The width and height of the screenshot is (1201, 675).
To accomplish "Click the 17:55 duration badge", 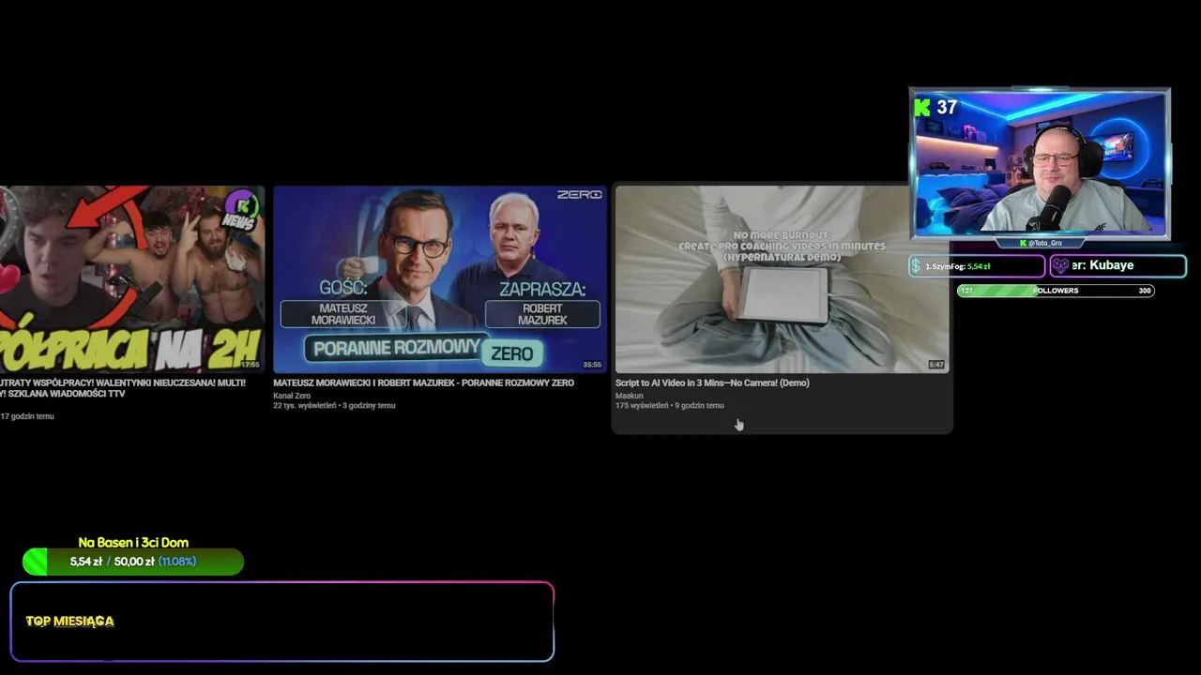I will (250, 365).
